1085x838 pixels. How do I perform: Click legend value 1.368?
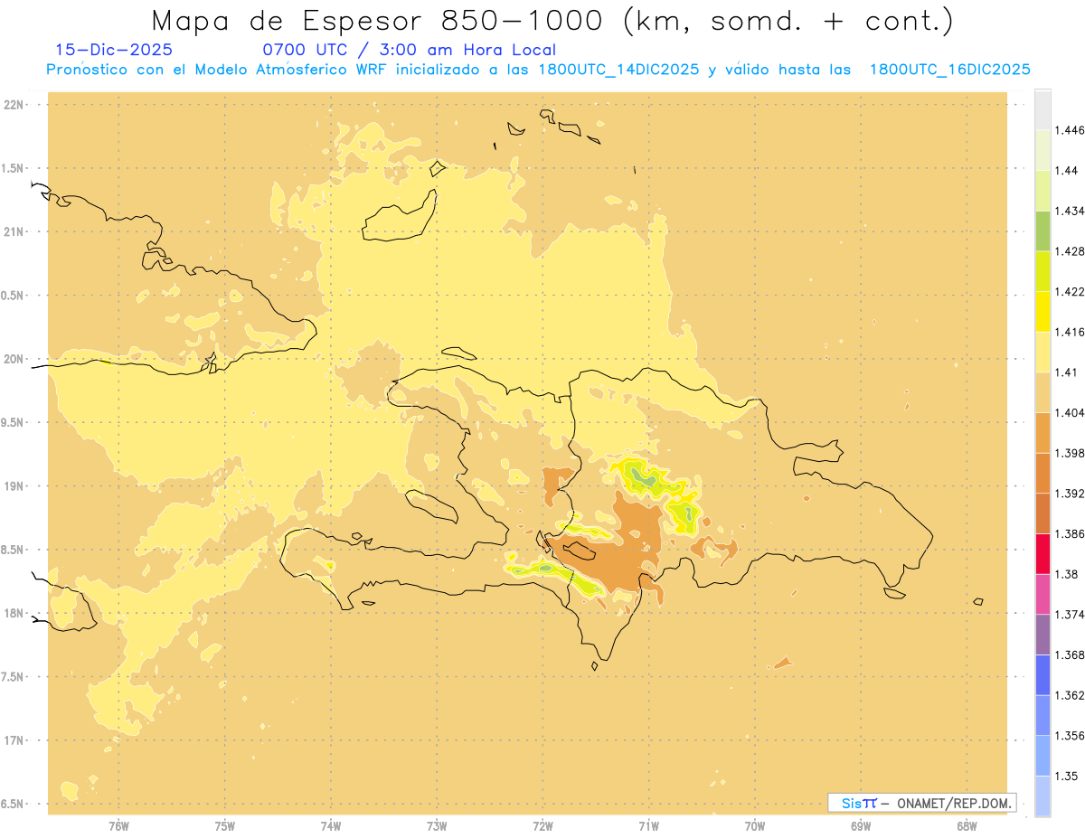[x=1070, y=654]
